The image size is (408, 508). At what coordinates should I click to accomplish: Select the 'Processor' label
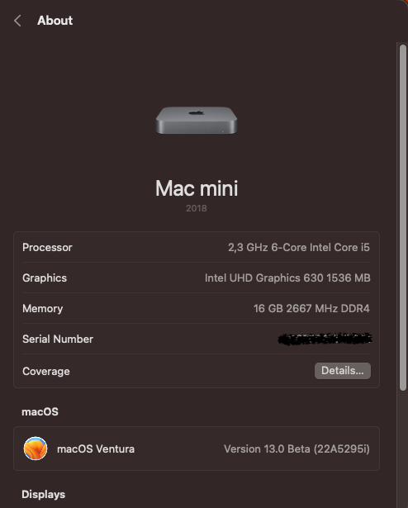pos(47,248)
